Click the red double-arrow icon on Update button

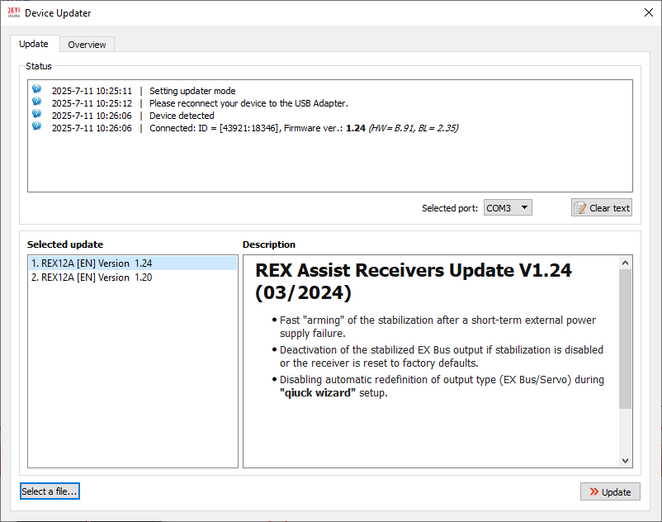(594, 491)
